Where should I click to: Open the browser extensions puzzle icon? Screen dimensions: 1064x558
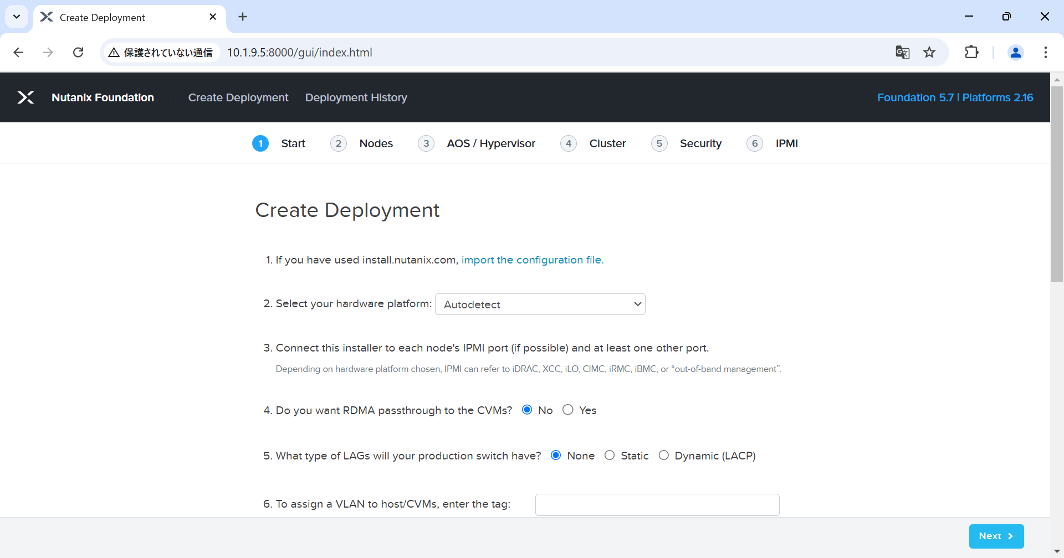tap(971, 53)
